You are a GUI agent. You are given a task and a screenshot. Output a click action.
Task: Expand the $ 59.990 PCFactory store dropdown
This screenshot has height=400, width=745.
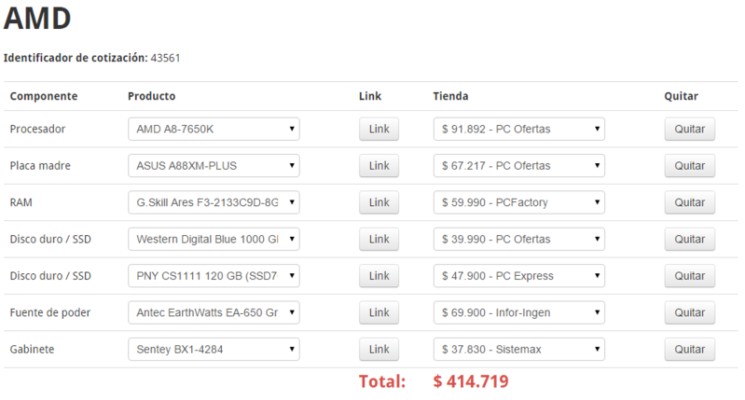pos(518,202)
